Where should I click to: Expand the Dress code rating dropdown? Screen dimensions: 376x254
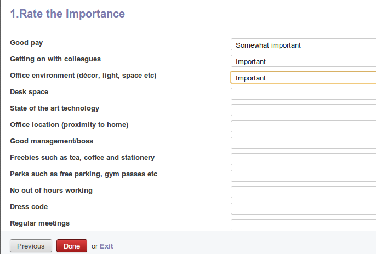303,209
